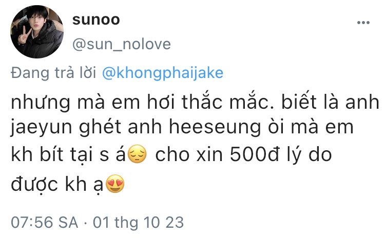Image resolution: width=385 pixels, height=238 pixels.
Task: Click the heart-eyes emoji
Action: click(115, 184)
